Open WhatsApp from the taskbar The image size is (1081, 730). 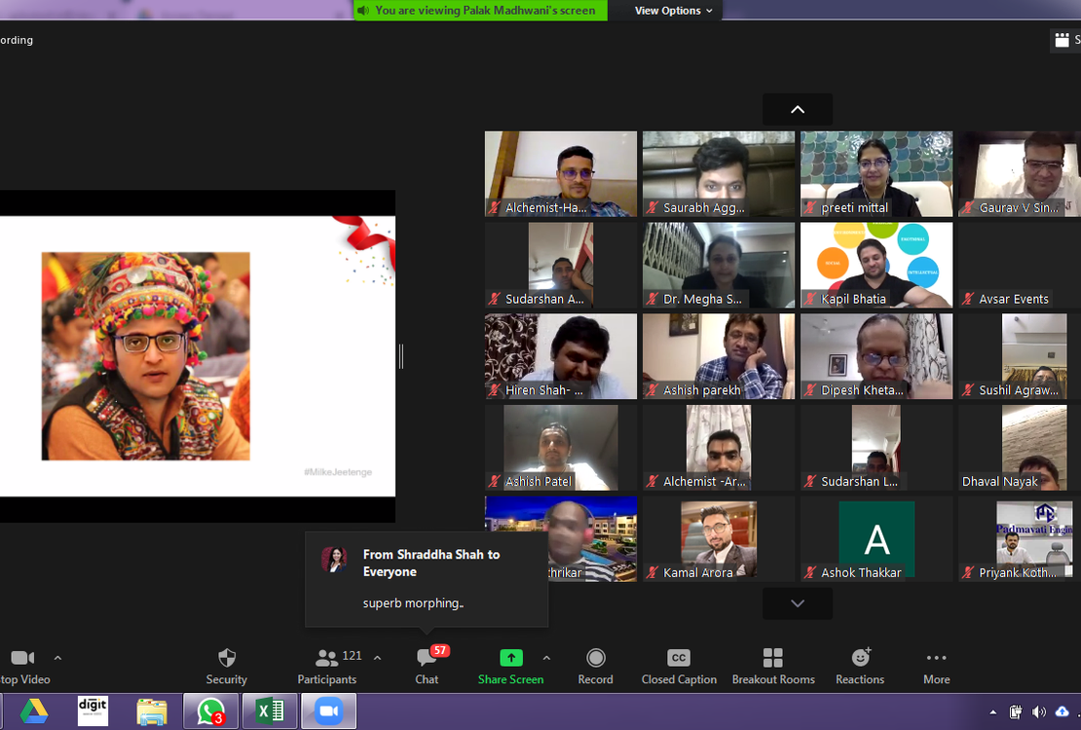210,712
